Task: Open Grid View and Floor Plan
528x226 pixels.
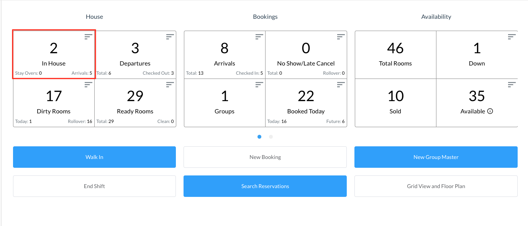Action: point(436,186)
